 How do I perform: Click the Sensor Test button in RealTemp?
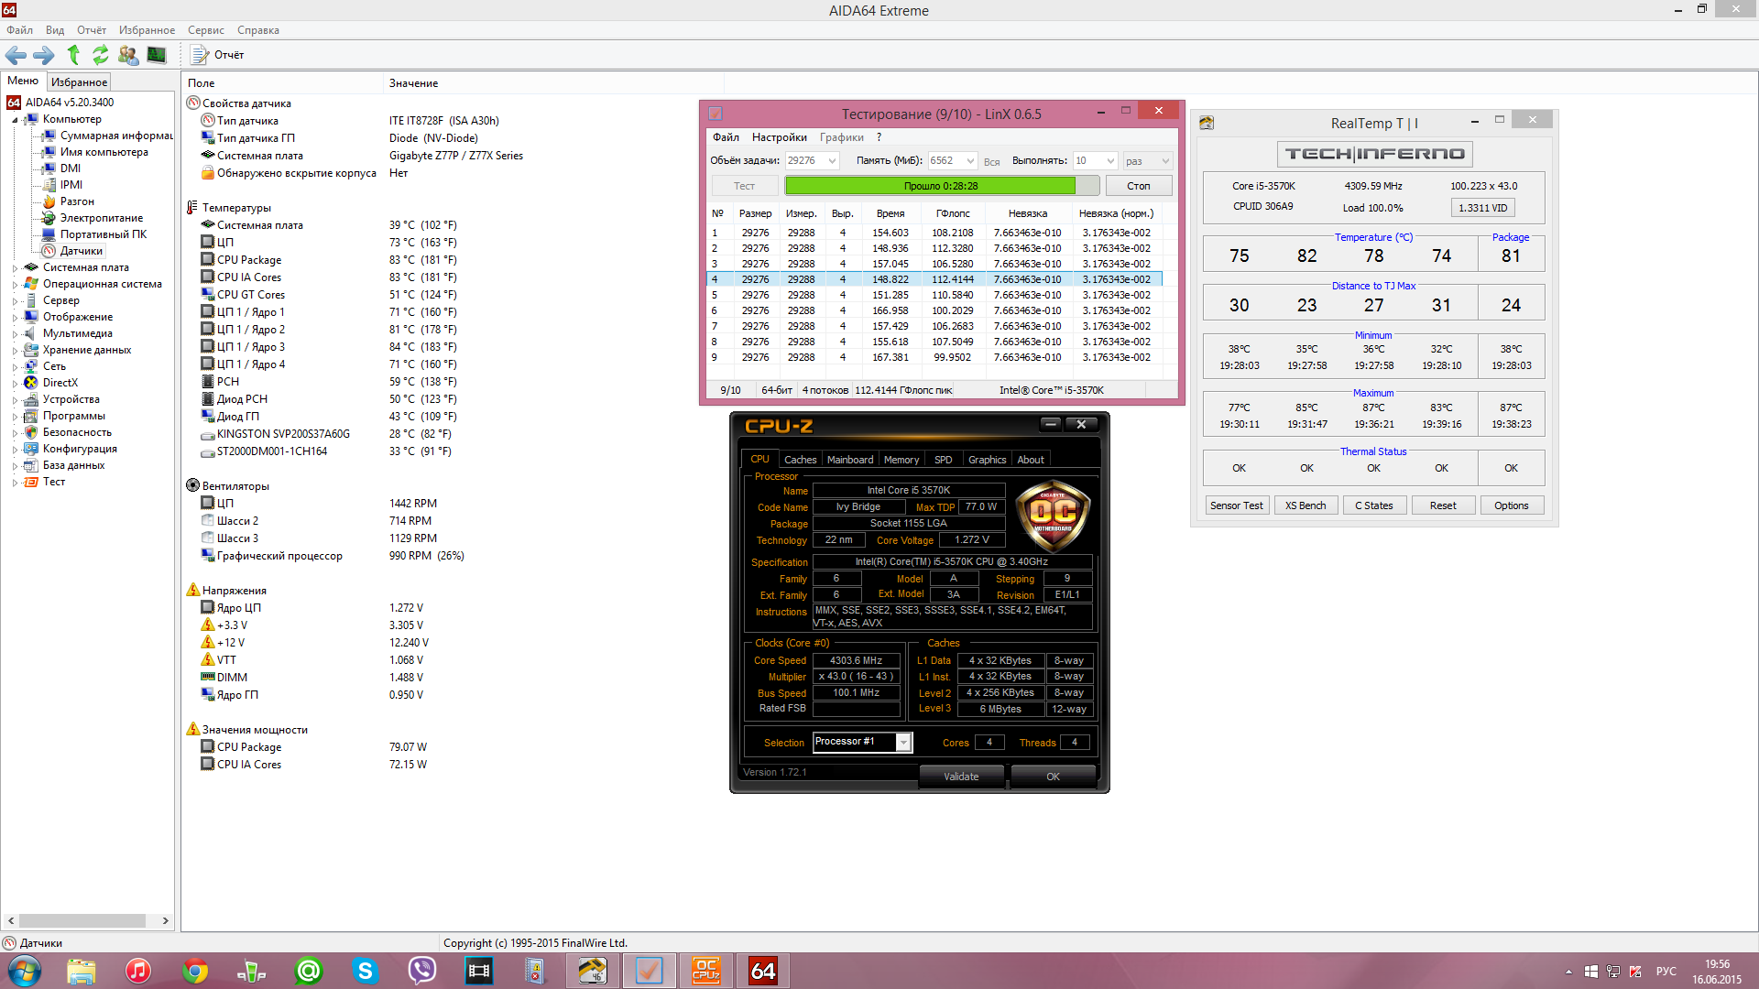tap(1235, 505)
